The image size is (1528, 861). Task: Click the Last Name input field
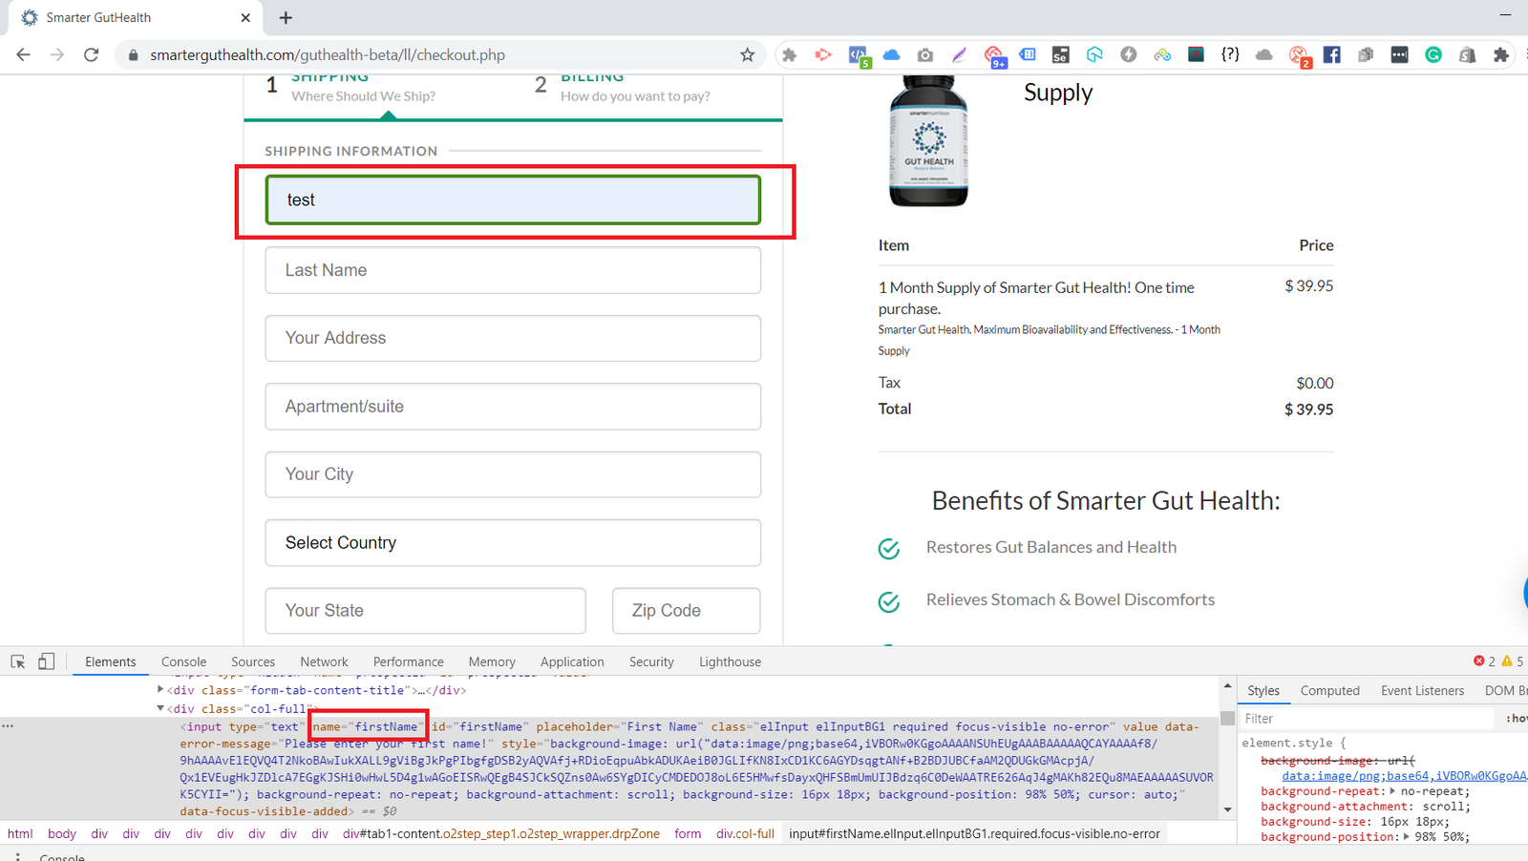click(x=513, y=270)
